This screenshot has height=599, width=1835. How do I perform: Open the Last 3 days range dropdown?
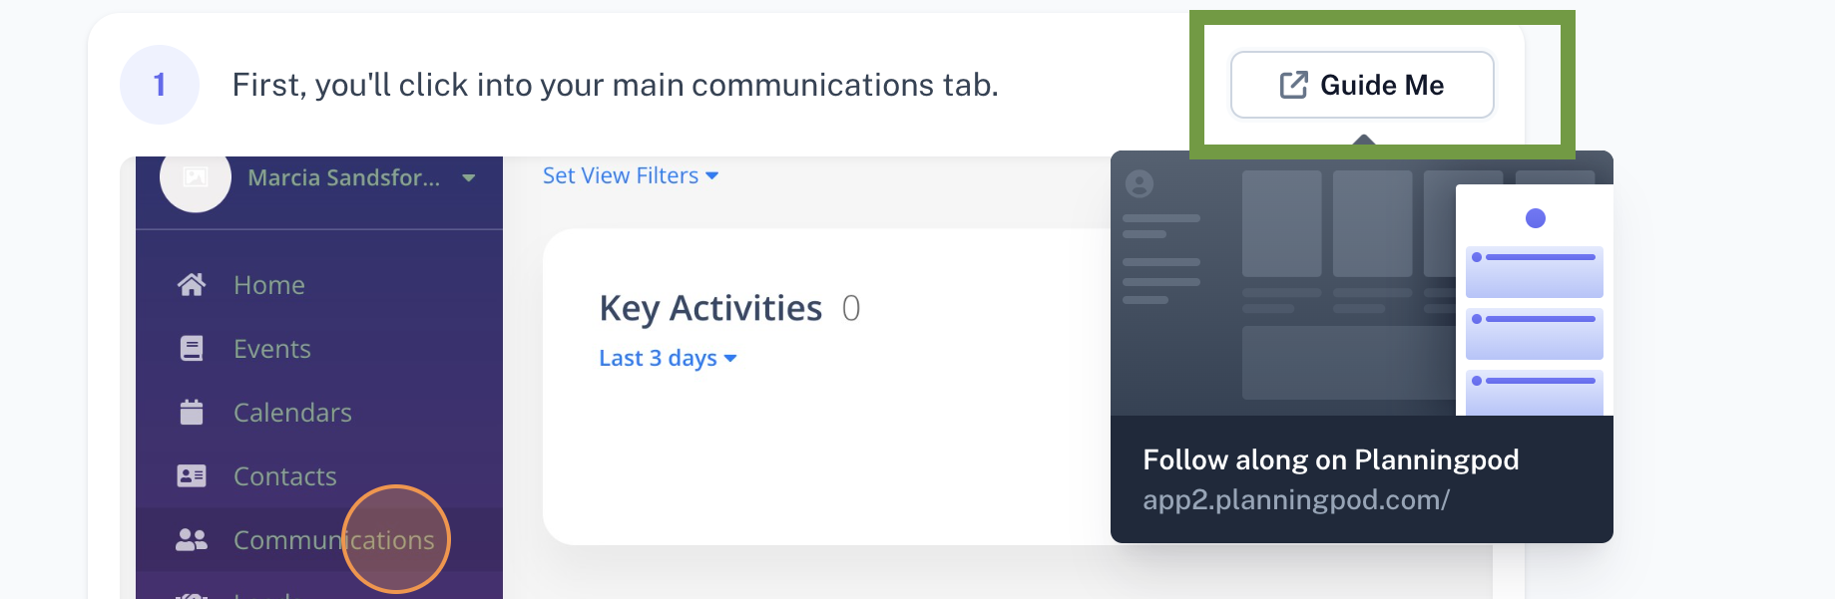pos(668,358)
